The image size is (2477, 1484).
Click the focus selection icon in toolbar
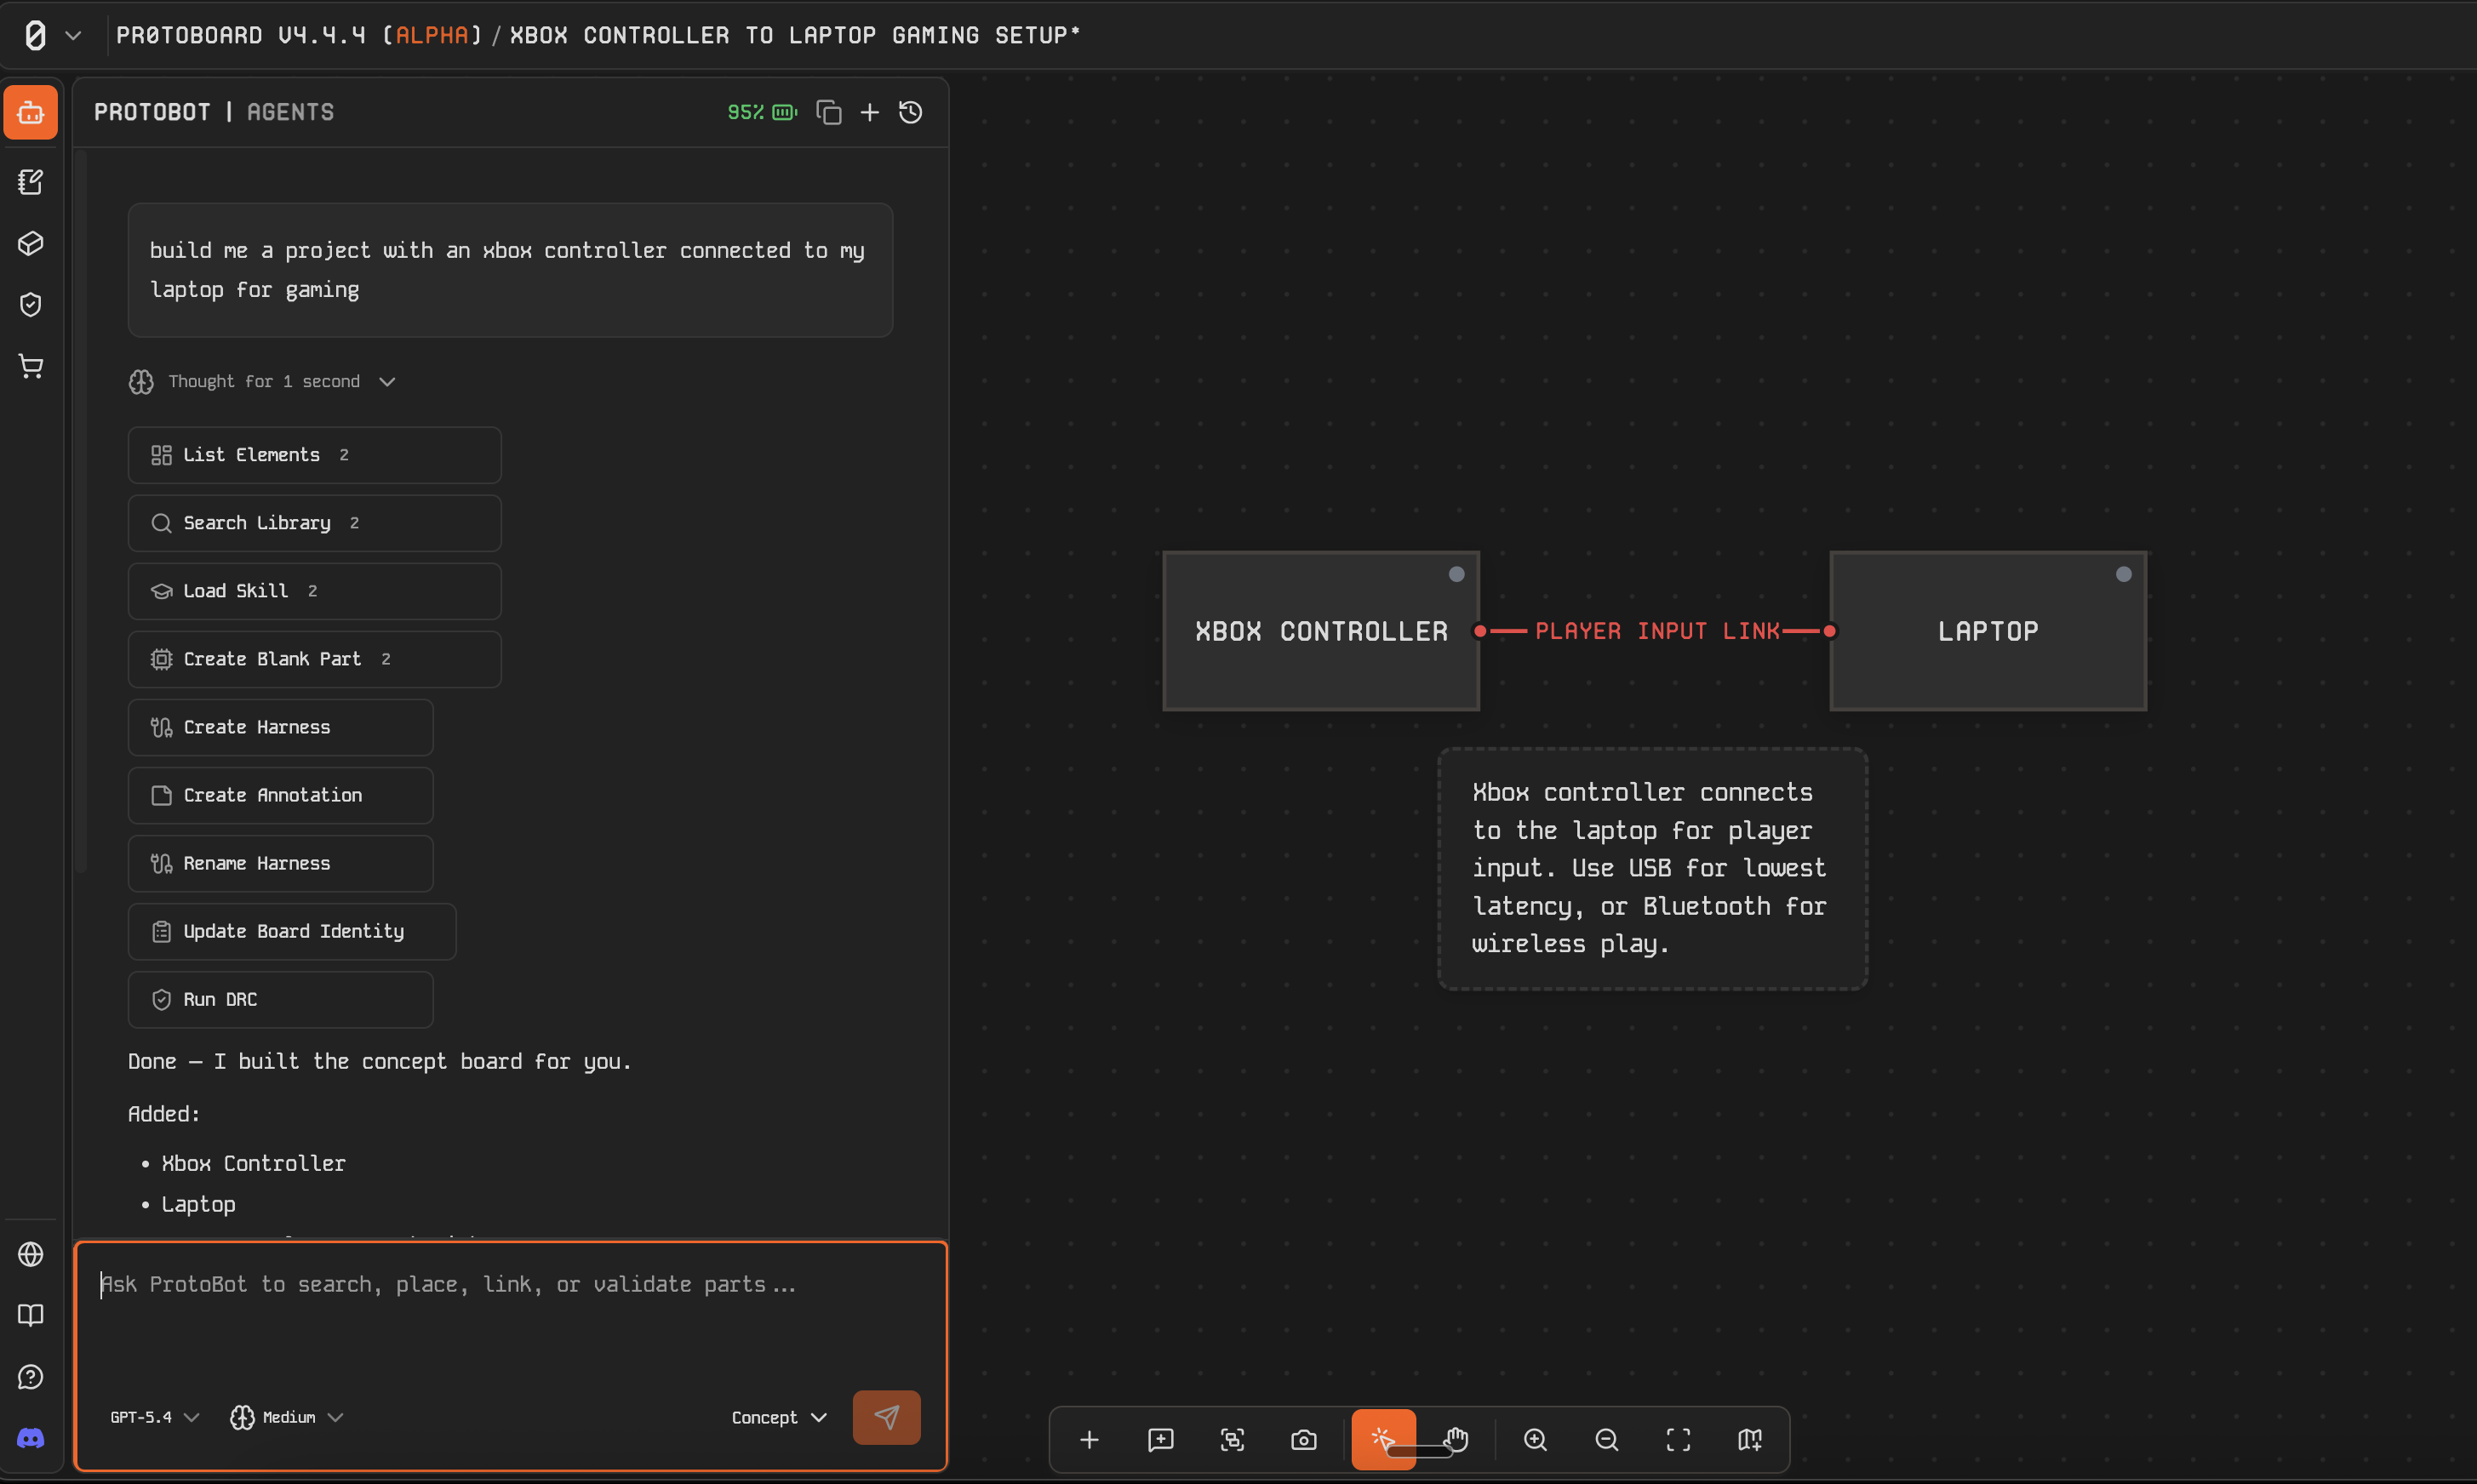[1233, 1440]
